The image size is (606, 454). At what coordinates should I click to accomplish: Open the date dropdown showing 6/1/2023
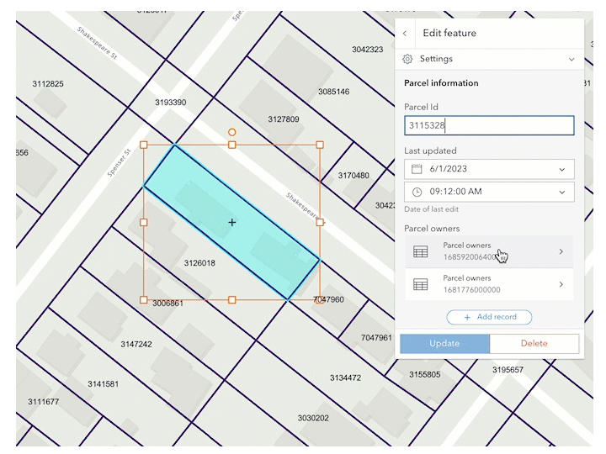489,169
